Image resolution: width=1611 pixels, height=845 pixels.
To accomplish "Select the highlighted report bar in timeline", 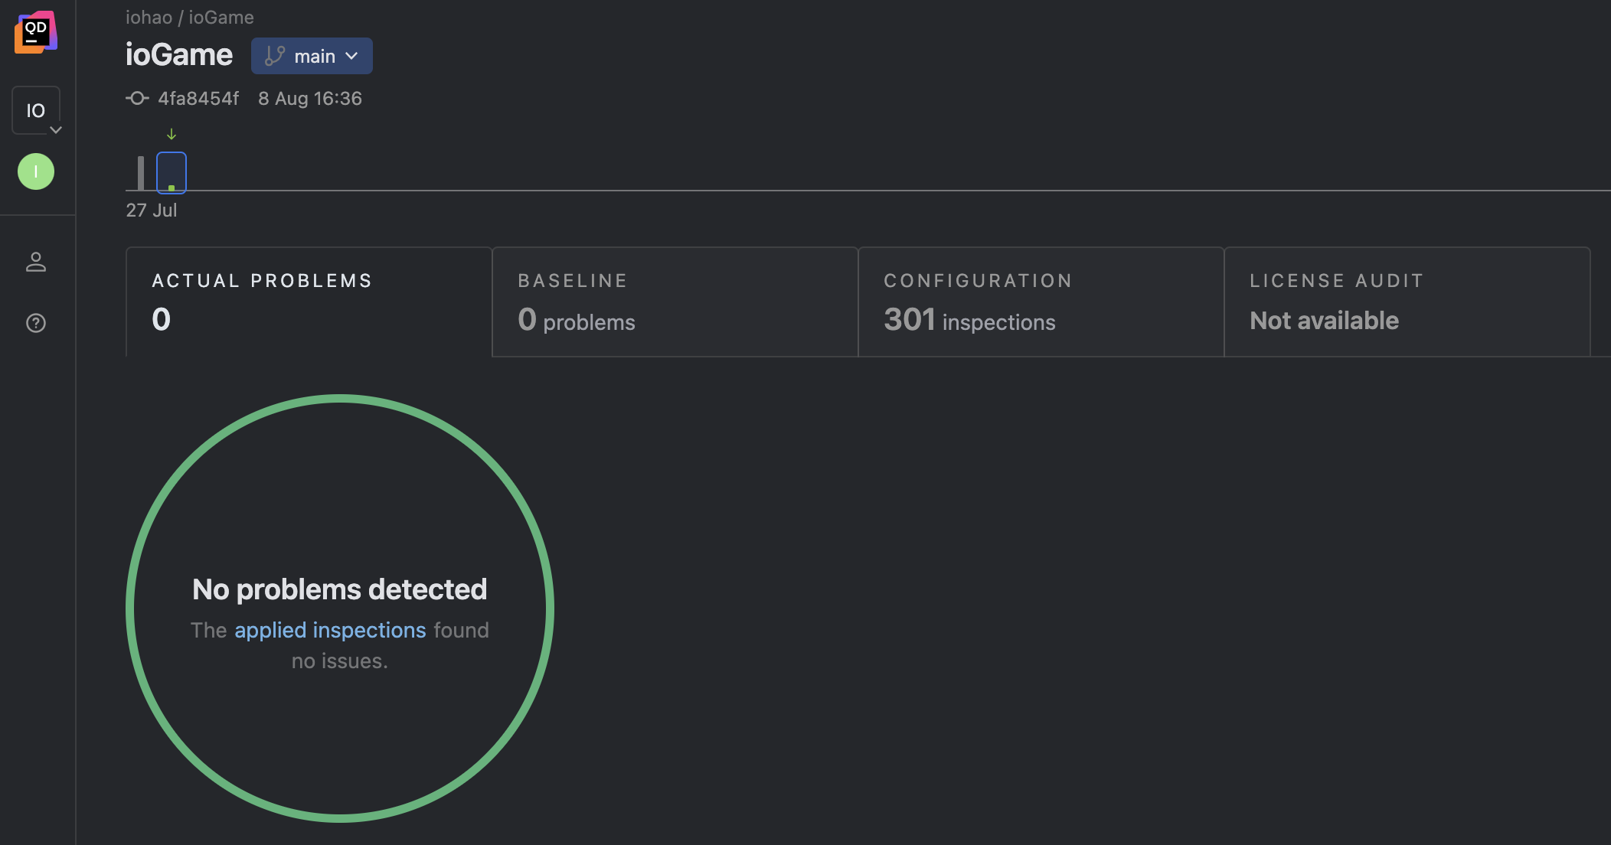I will (x=172, y=173).
